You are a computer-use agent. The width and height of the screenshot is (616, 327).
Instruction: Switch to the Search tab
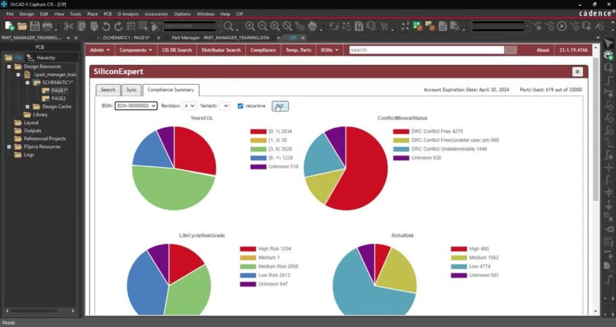coord(108,90)
